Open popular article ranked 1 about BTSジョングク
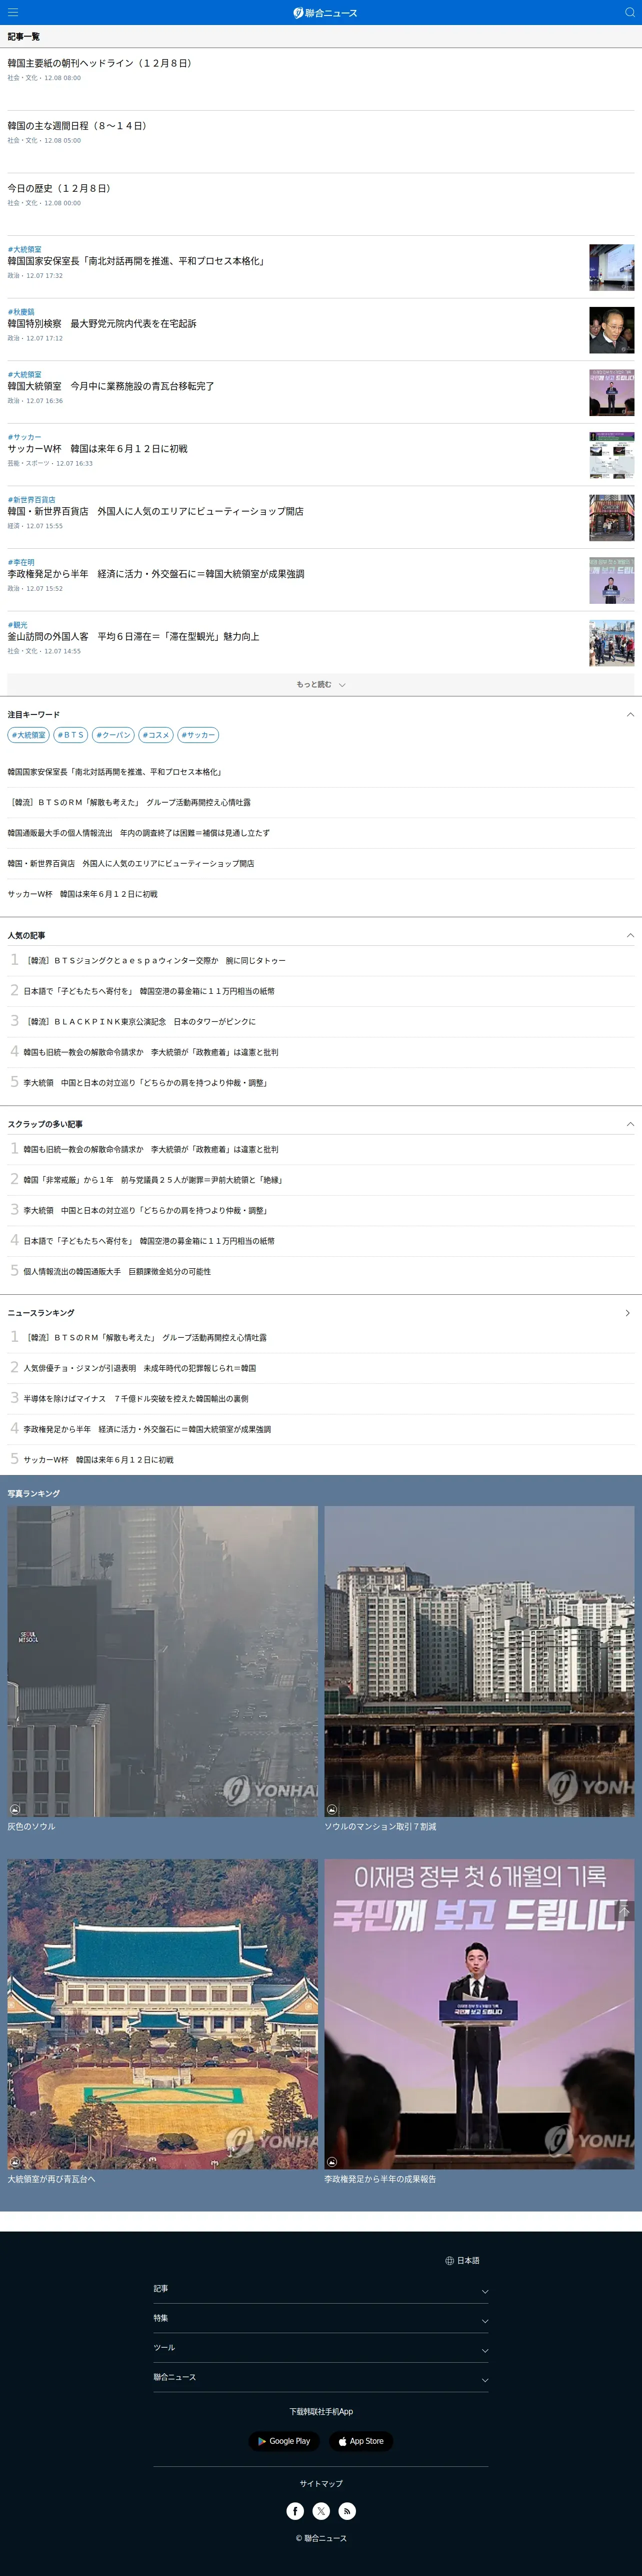This screenshot has width=642, height=2576. (155, 961)
